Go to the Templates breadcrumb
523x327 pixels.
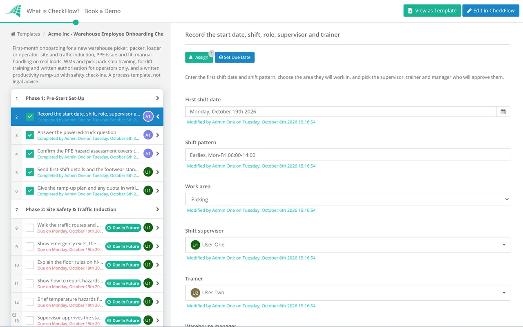coord(29,34)
